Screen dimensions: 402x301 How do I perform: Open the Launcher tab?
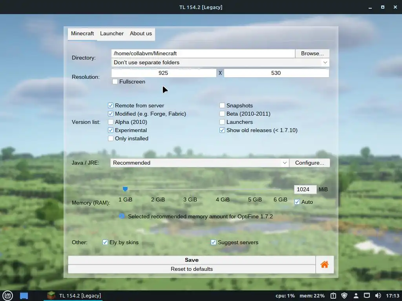click(x=112, y=34)
